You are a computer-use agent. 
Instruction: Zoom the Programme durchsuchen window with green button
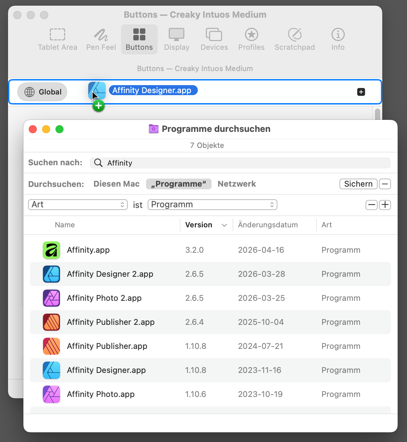pos(59,129)
